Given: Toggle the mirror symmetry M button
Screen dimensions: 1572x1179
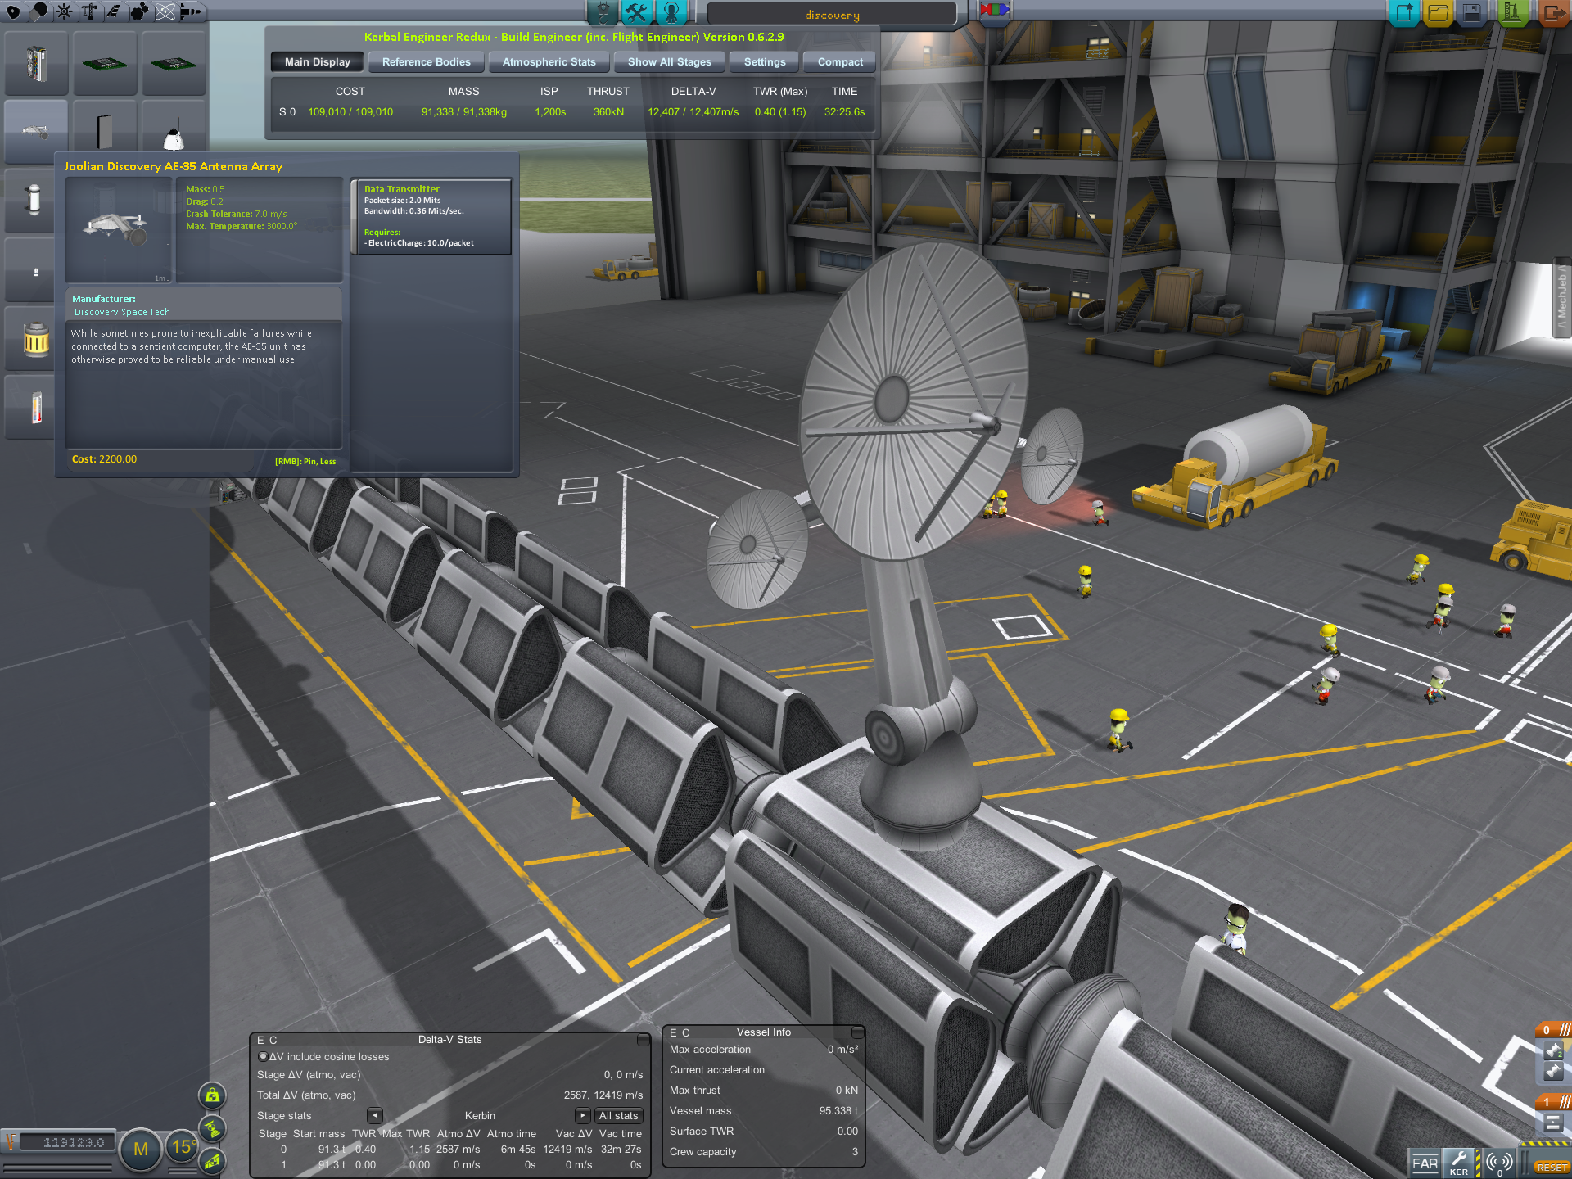Looking at the screenshot, I should pos(140,1150).
